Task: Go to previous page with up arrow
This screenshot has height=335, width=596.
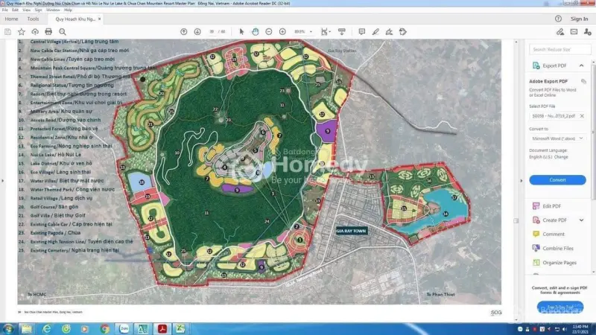Action: coord(184,31)
